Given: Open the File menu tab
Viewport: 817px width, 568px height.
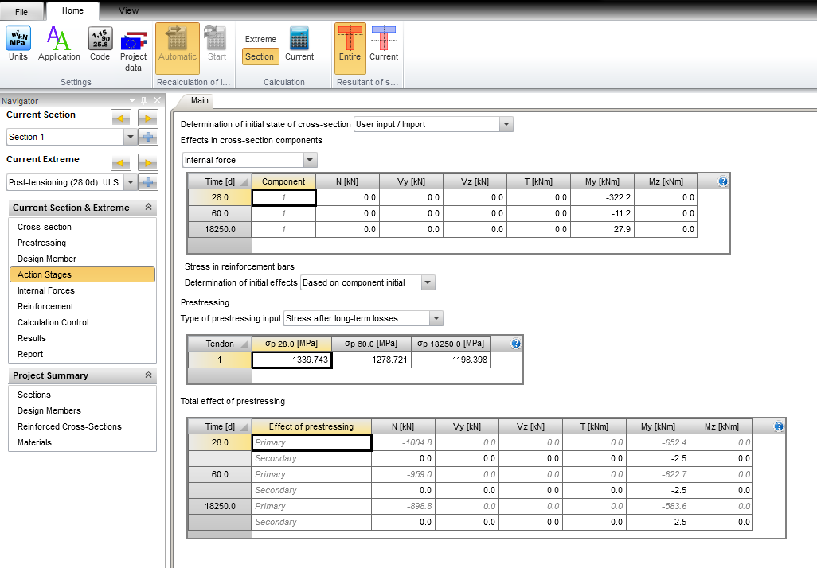Looking at the screenshot, I should pos(21,12).
